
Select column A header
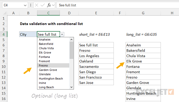click(13, 13)
